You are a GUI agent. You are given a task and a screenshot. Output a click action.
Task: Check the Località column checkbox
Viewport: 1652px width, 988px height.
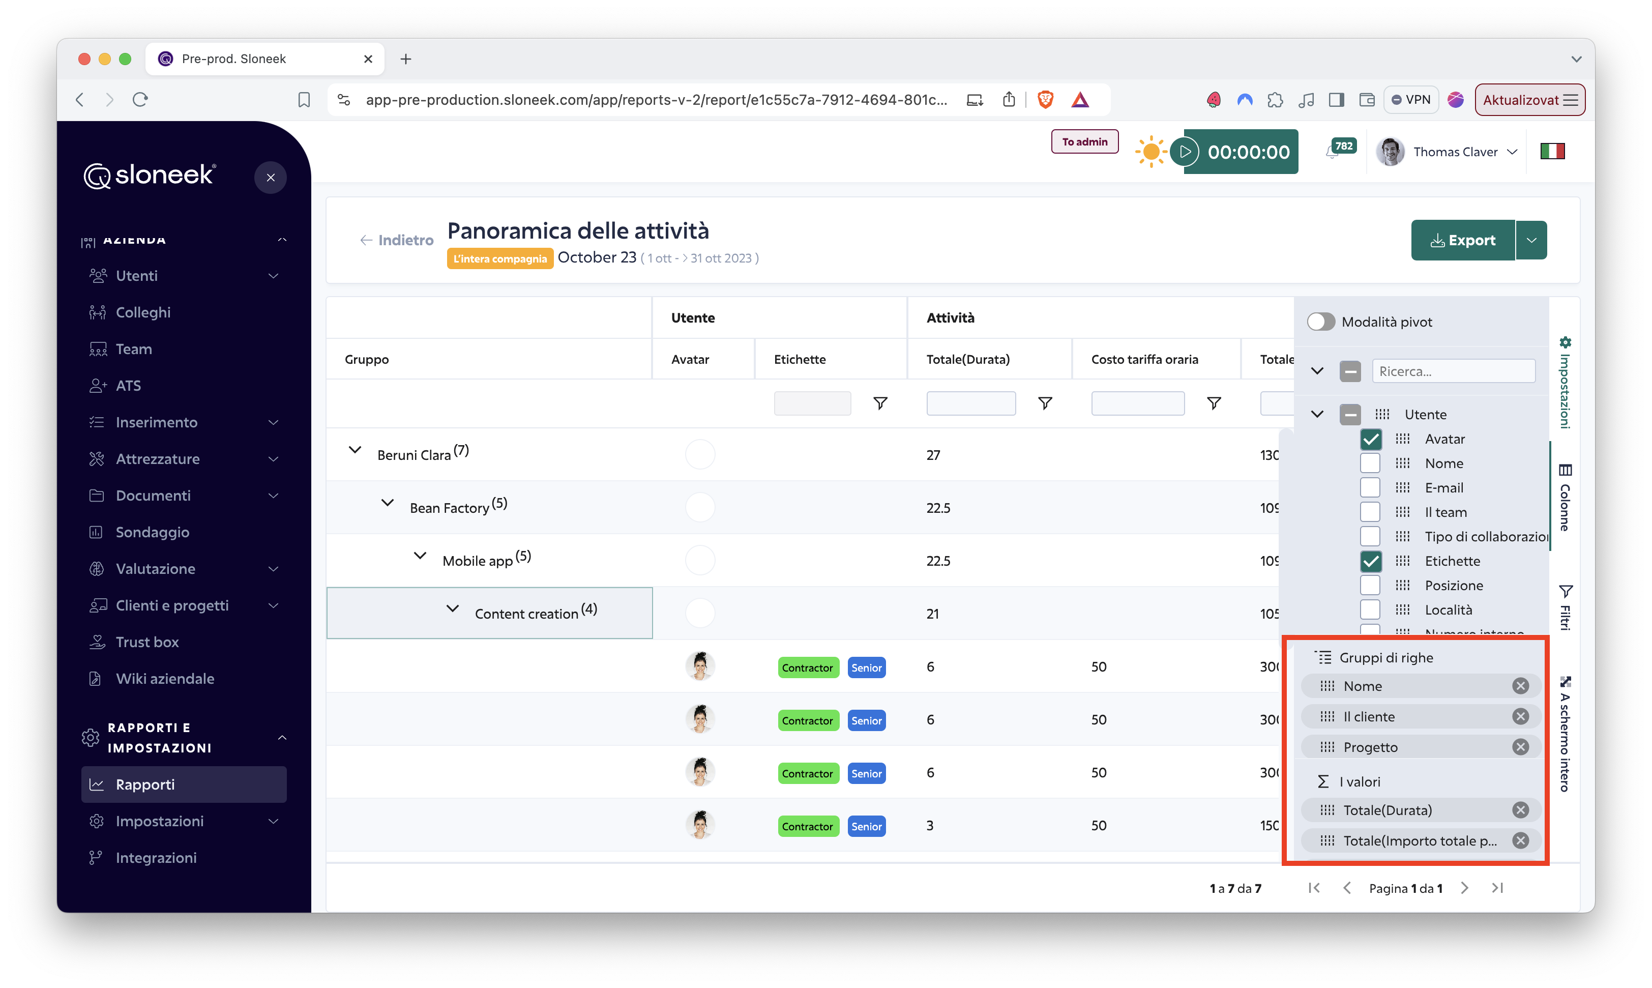[x=1370, y=610]
